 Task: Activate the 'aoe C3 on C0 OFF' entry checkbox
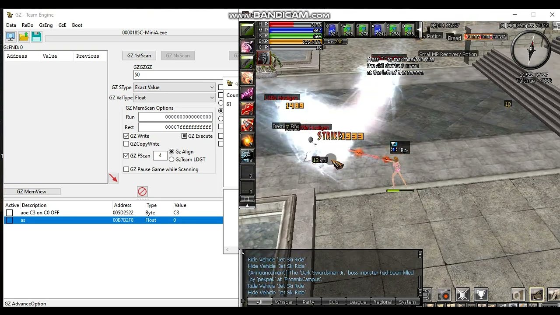click(9, 213)
